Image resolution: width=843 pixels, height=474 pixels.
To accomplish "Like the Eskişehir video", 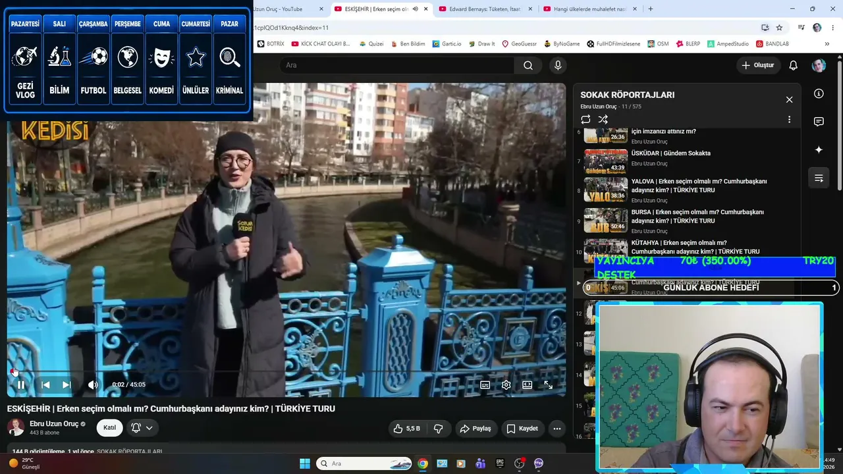I will click(406, 429).
